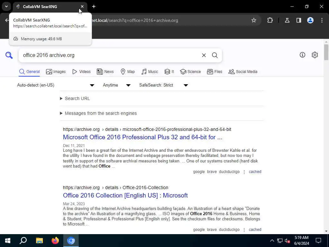Open the Windows Start menu
The height and width of the screenshot is (247, 329).
8,241
